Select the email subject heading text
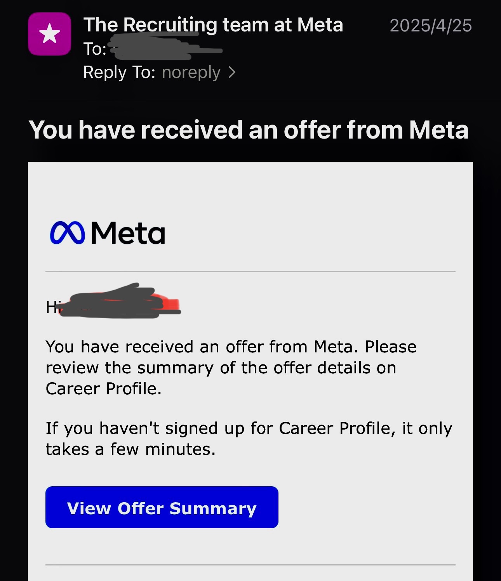This screenshot has height=581, width=501. point(249,130)
